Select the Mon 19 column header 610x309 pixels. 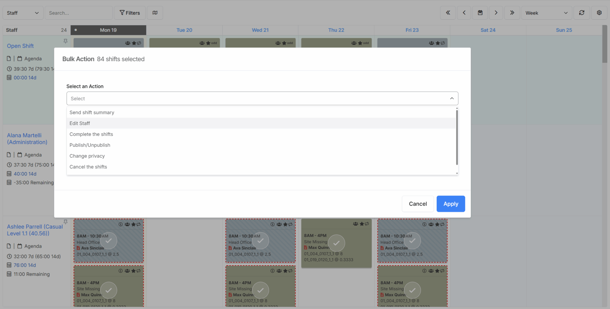108,30
